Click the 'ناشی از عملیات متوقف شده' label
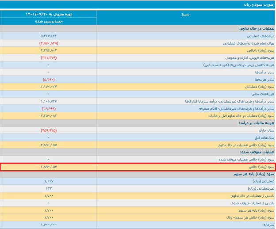The height and width of the screenshot is (229, 276). tap(253, 203)
